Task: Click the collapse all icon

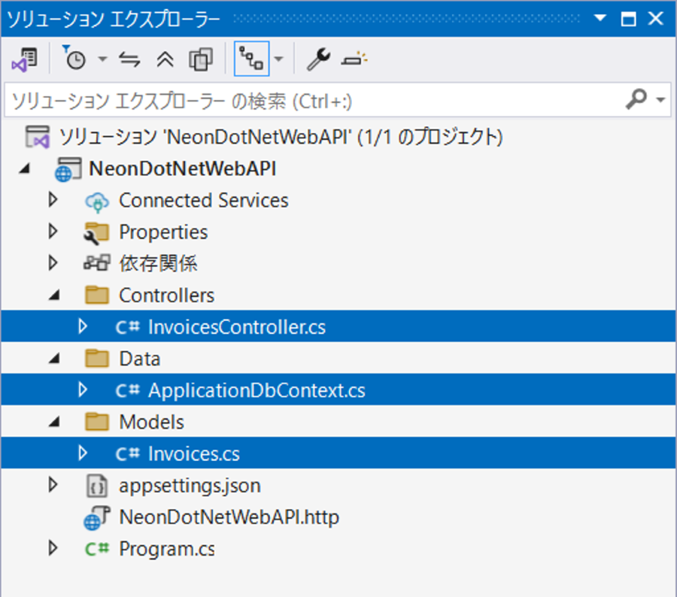Action: point(165,60)
